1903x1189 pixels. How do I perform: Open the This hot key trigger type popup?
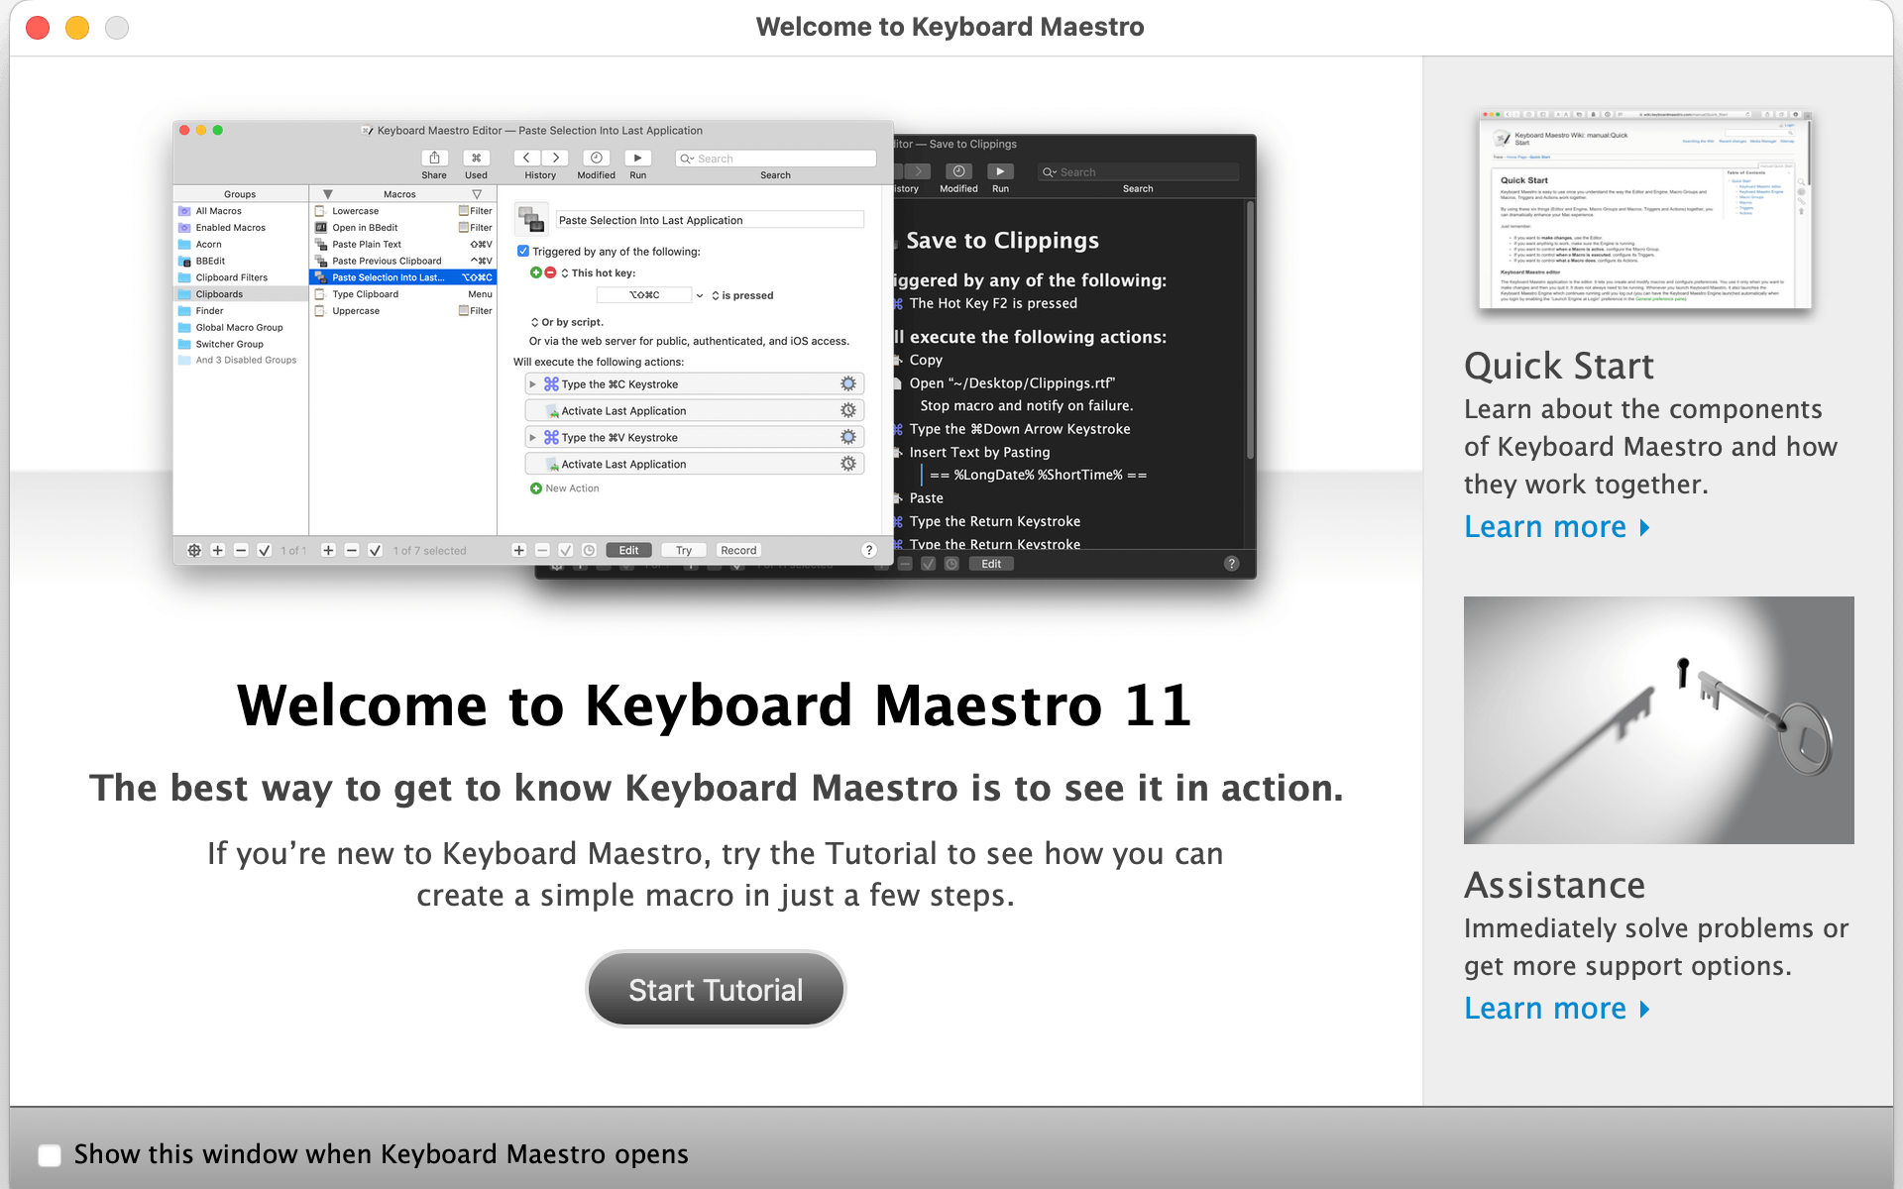point(599,273)
